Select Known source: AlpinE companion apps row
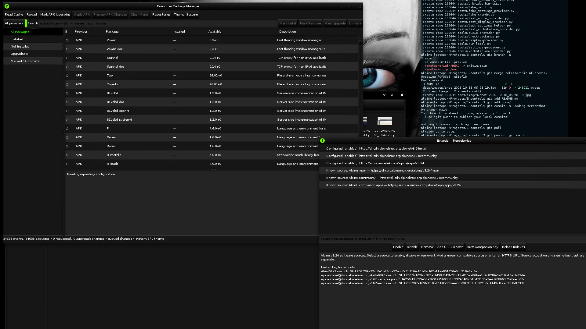586x329 pixels. (x=452, y=185)
